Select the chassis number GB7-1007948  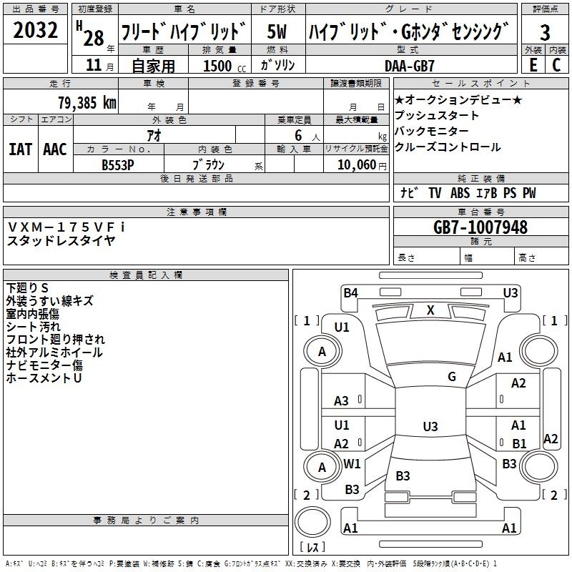coord(480,228)
